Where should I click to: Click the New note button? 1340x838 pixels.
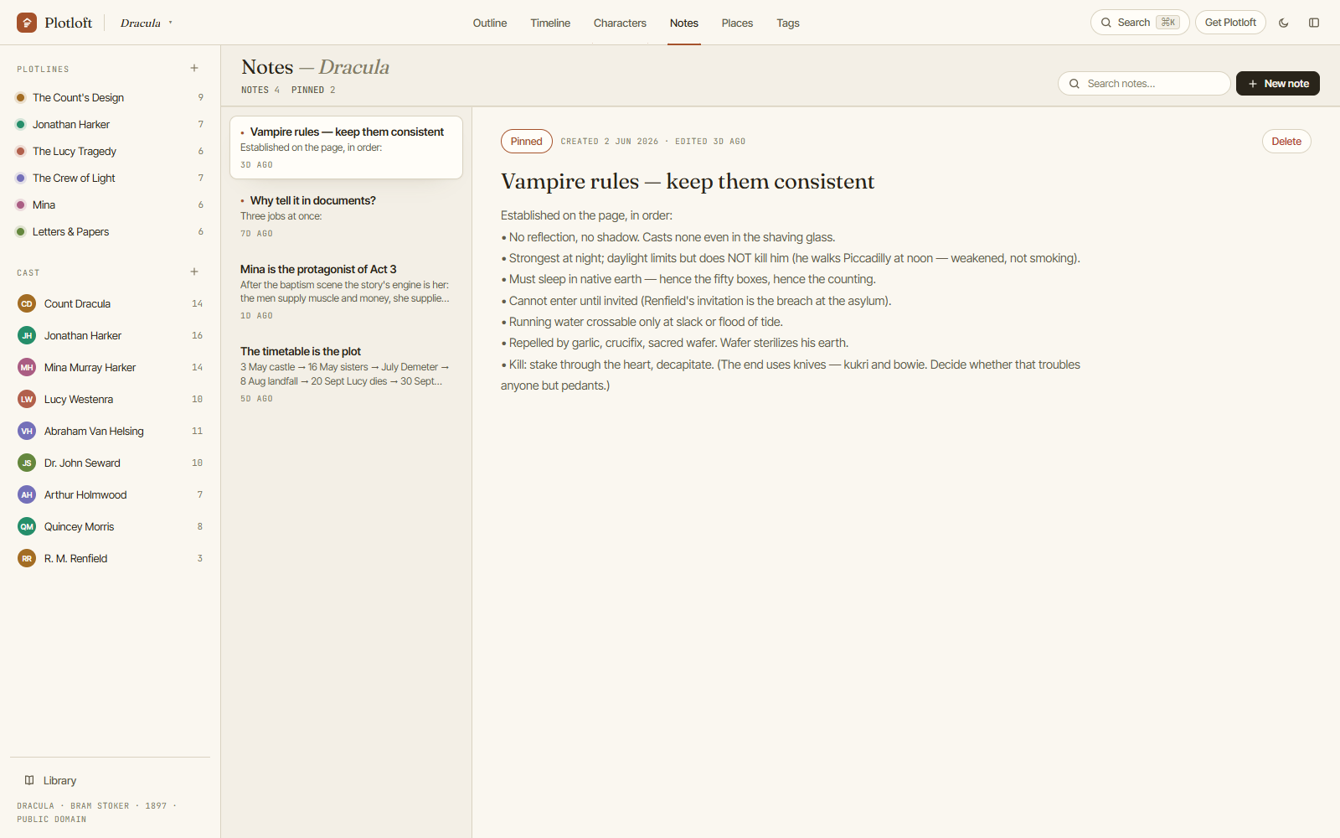(x=1278, y=84)
